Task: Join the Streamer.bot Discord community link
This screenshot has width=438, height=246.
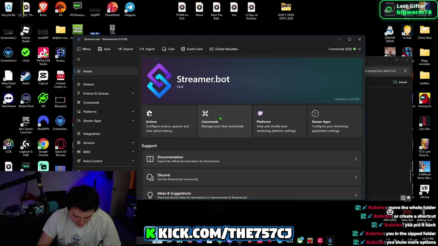Action: pyautogui.click(x=252, y=177)
